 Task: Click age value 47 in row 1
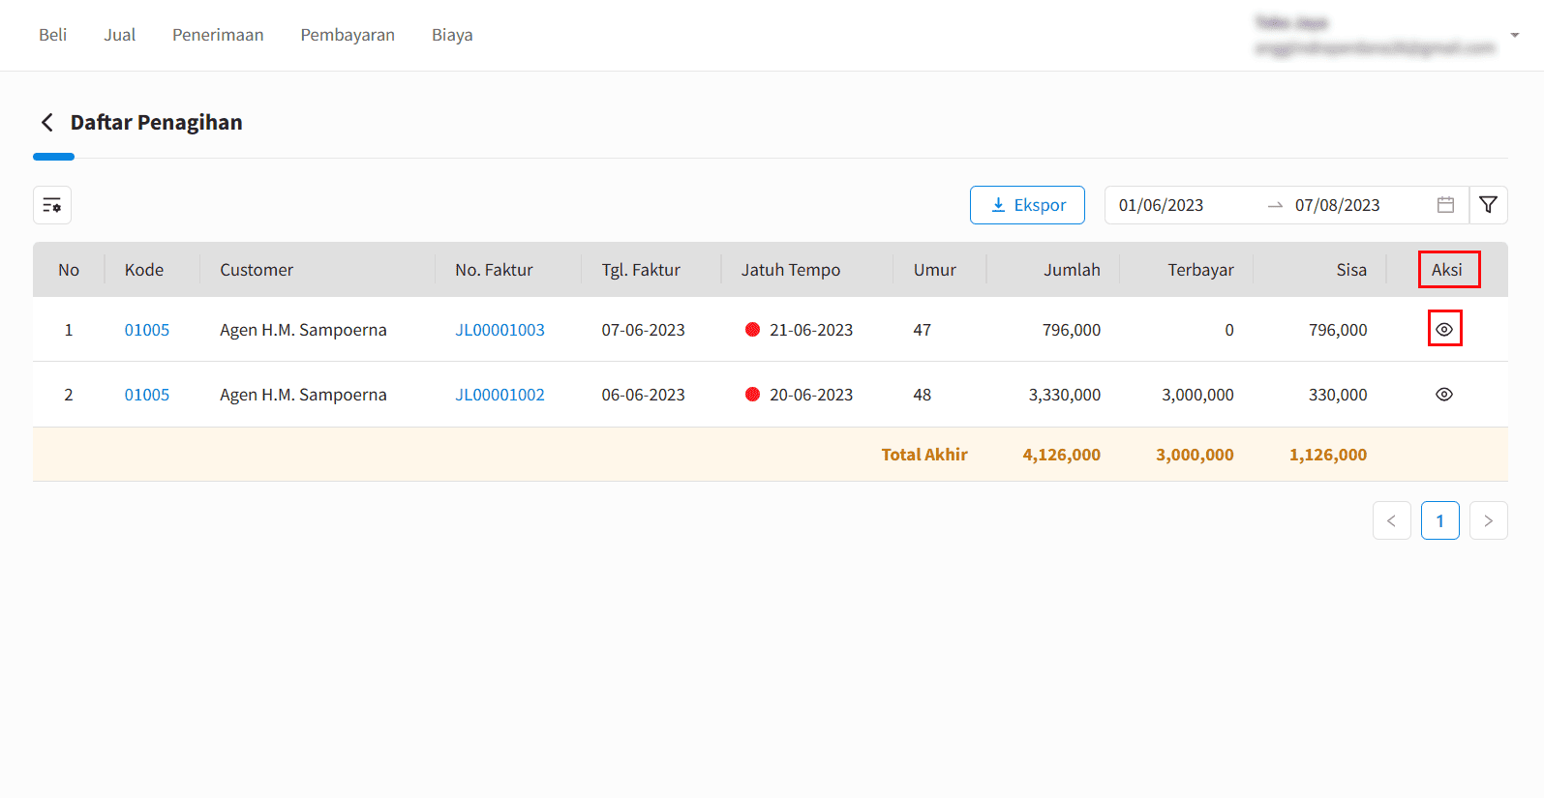coord(923,330)
